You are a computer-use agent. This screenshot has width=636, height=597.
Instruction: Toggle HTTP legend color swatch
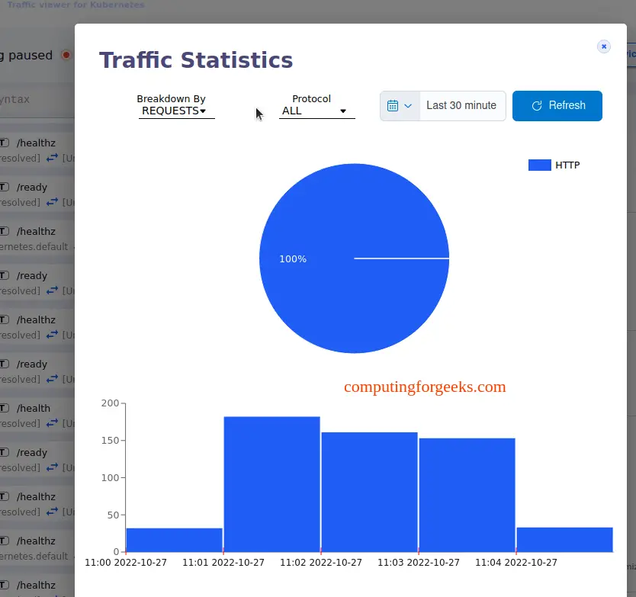click(539, 165)
